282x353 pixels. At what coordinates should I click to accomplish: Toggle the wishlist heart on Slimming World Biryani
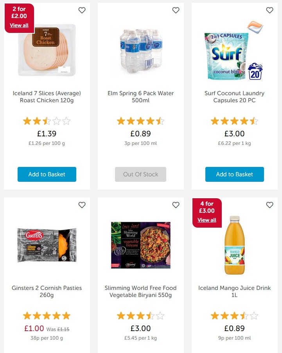tap(176, 205)
